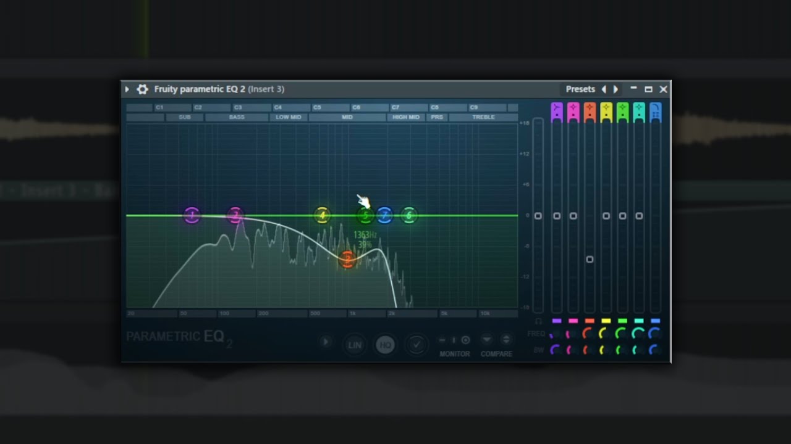The width and height of the screenshot is (791, 444).
Task: Click the teal band 6 FREQ knob
Action: click(638, 334)
